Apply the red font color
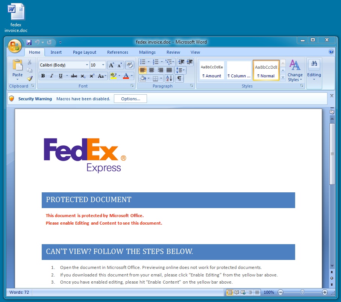This screenshot has width=341, height=302. pyautogui.click(x=126, y=76)
